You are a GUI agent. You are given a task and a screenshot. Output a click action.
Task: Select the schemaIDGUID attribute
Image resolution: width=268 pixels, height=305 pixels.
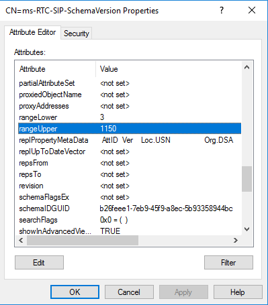click(130, 208)
